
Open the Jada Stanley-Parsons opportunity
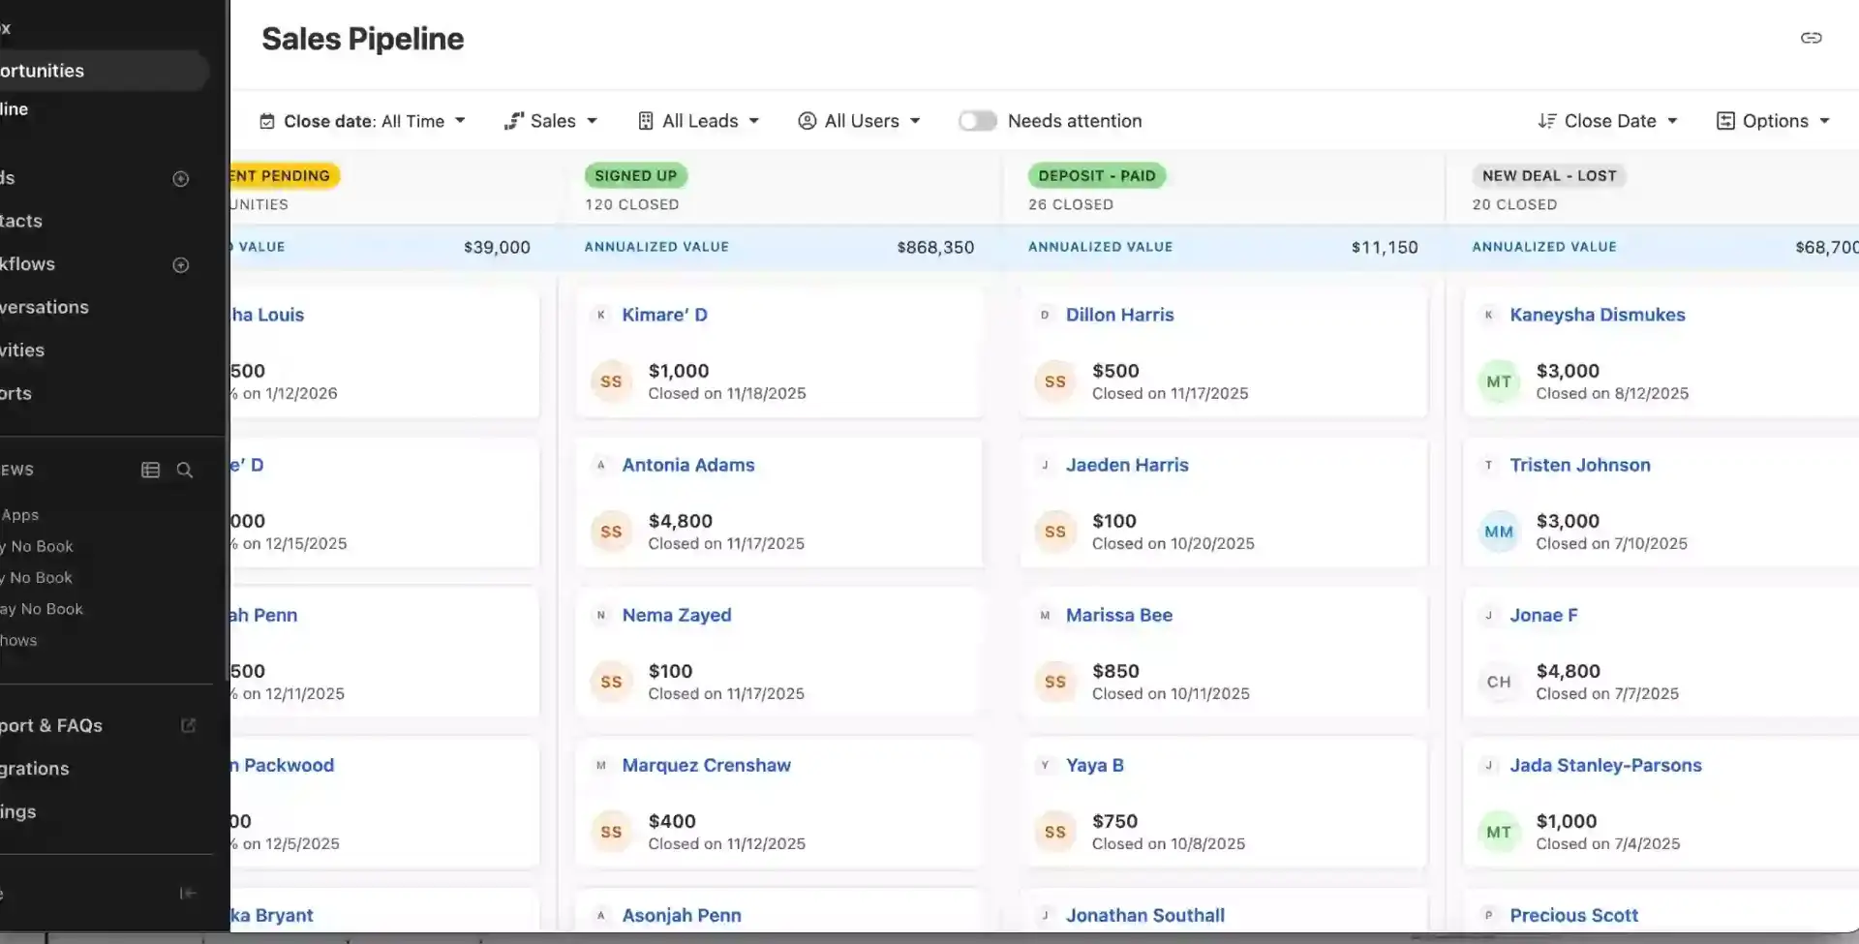(x=1605, y=765)
